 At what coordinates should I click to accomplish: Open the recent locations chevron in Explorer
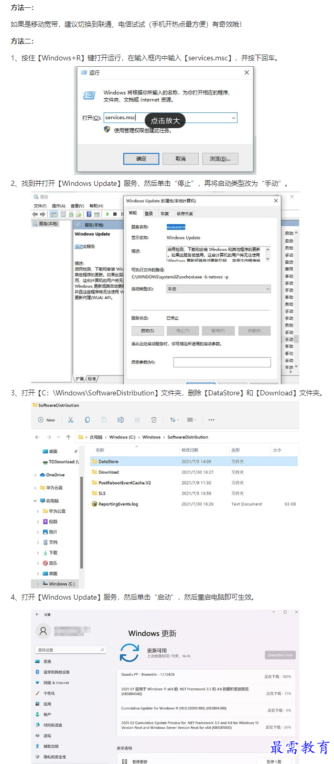(x=58, y=437)
